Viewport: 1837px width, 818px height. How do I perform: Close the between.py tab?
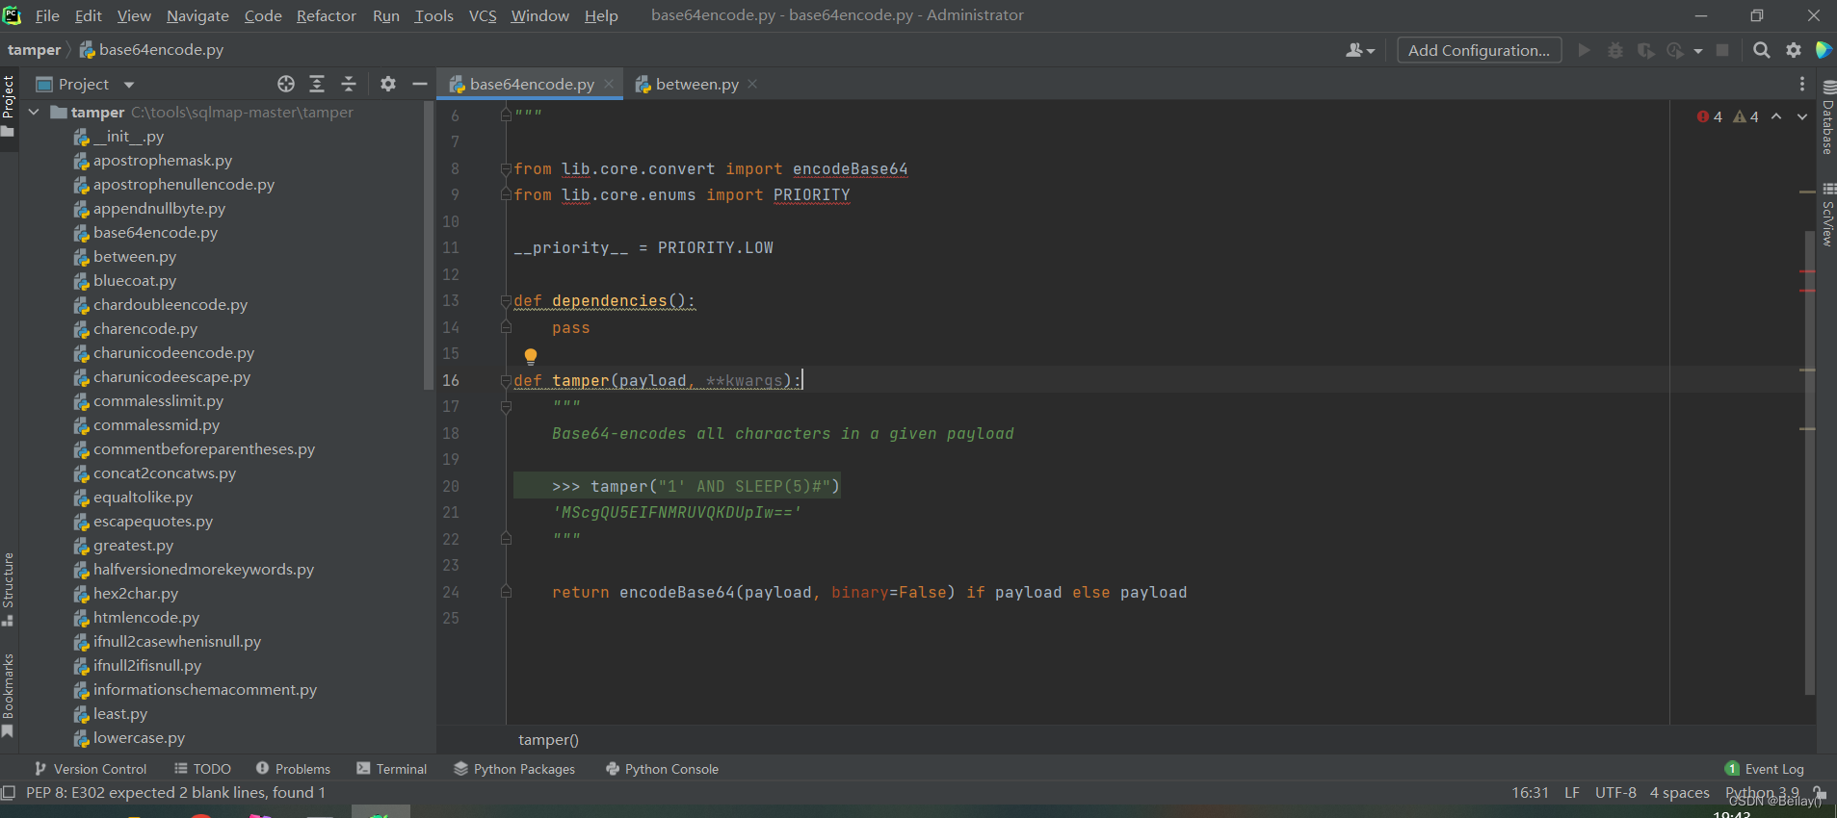[x=752, y=84]
